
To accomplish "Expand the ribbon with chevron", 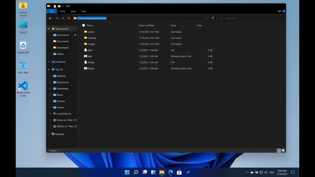I will pos(280,11).
